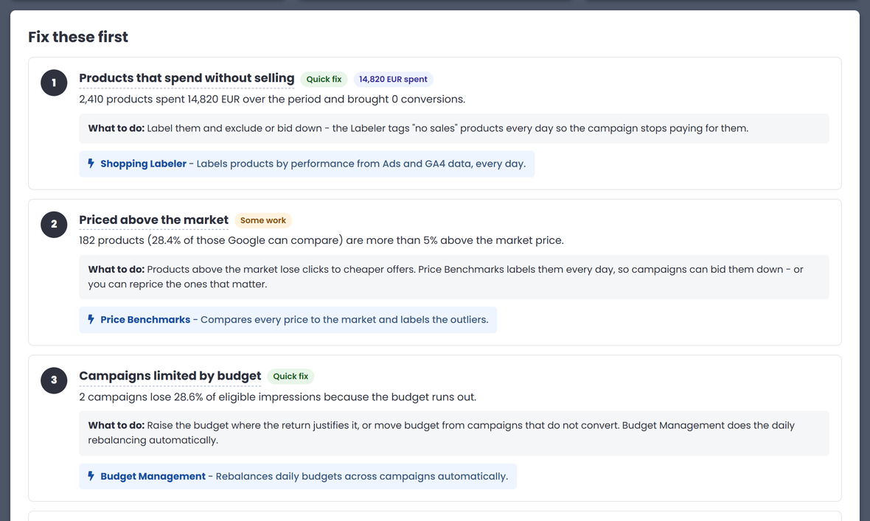Click the Quick fix tag on Campaigns card
870x521 pixels.
click(290, 376)
